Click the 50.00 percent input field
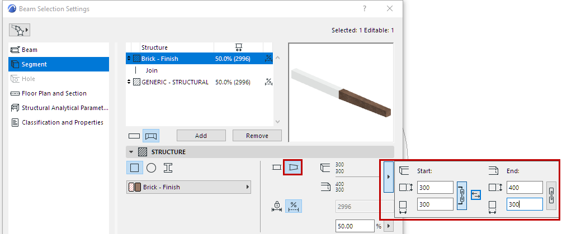Image resolution: width=562 pixels, height=234 pixels. click(x=355, y=226)
